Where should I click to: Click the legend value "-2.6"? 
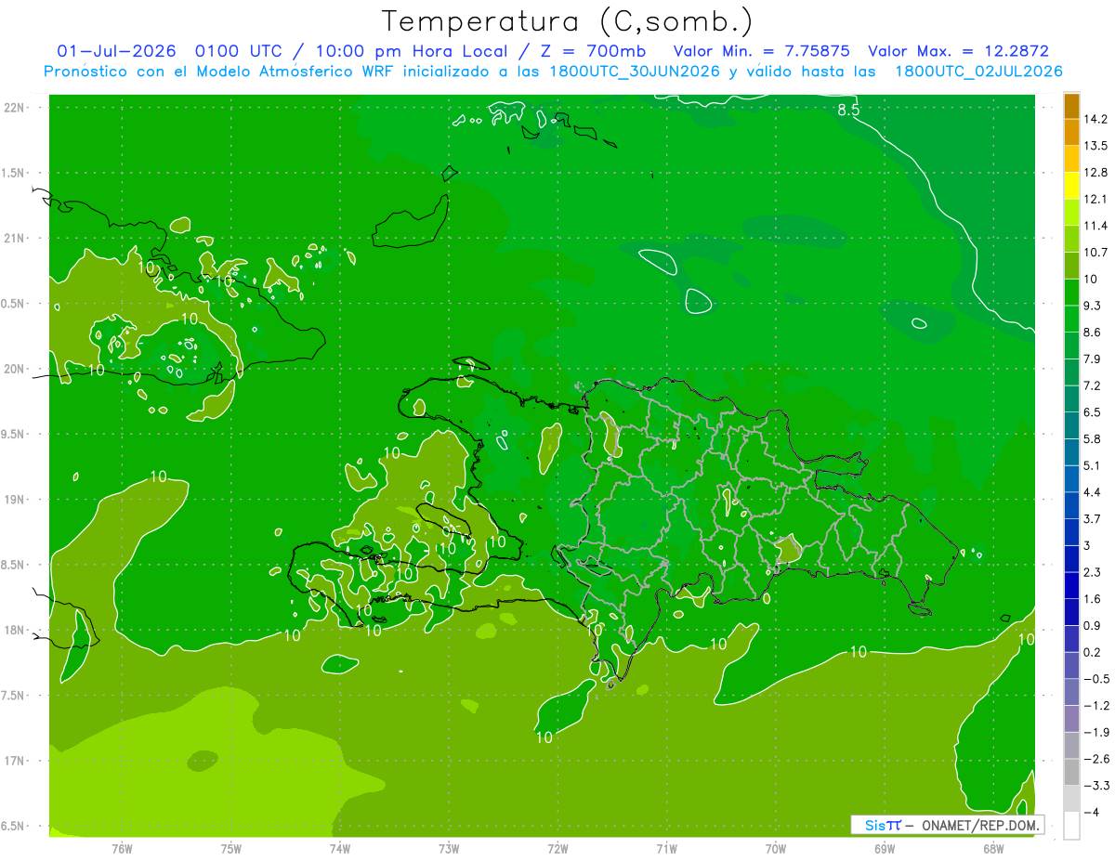pyautogui.click(x=1096, y=760)
